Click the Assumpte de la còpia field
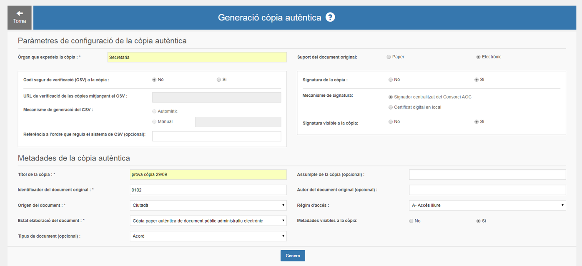The image size is (582, 266). 487,174
